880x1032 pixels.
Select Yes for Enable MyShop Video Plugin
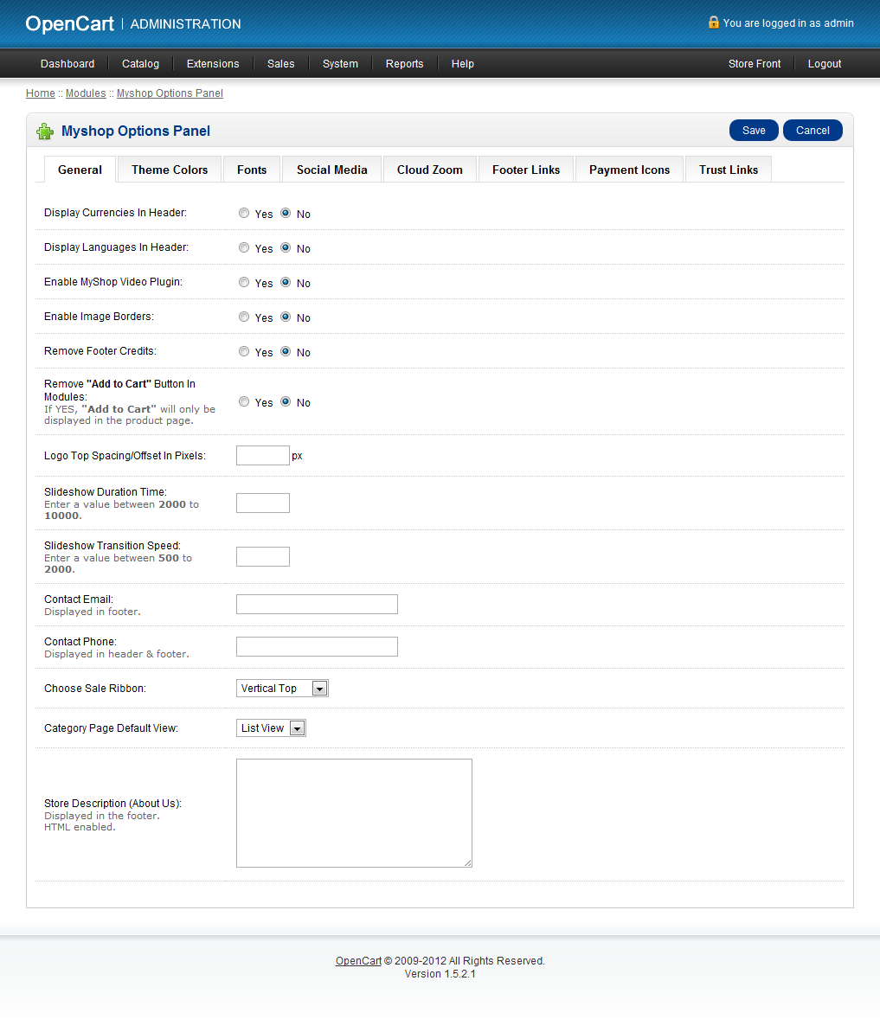pyautogui.click(x=244, y=282)
